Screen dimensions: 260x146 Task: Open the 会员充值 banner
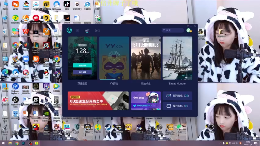(x=146, y=101)
